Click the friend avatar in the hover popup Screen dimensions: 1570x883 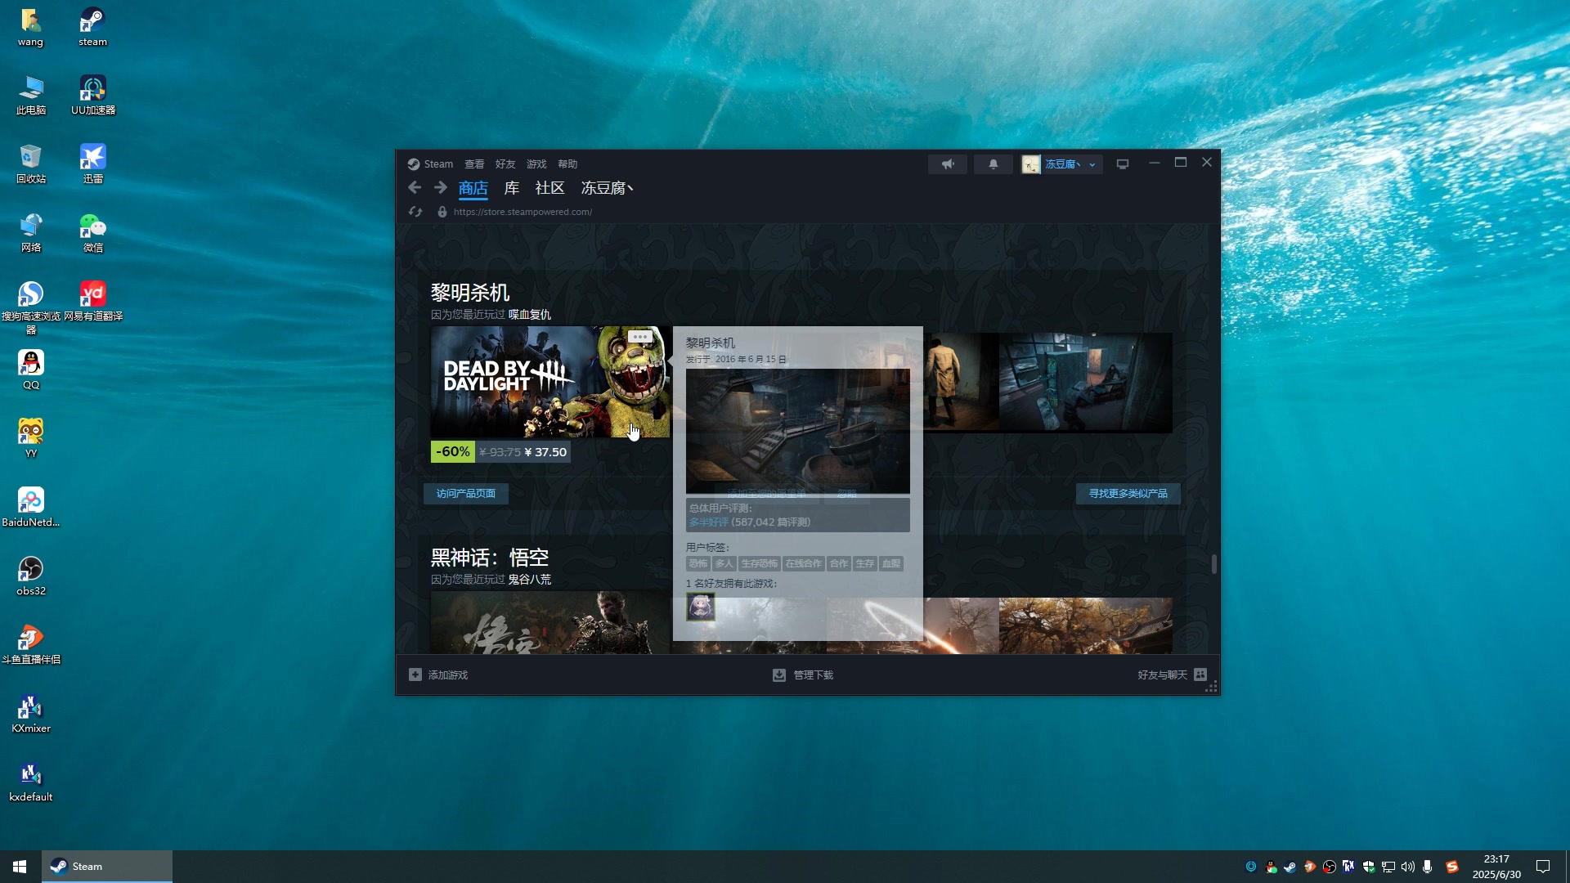pos(701,607)
